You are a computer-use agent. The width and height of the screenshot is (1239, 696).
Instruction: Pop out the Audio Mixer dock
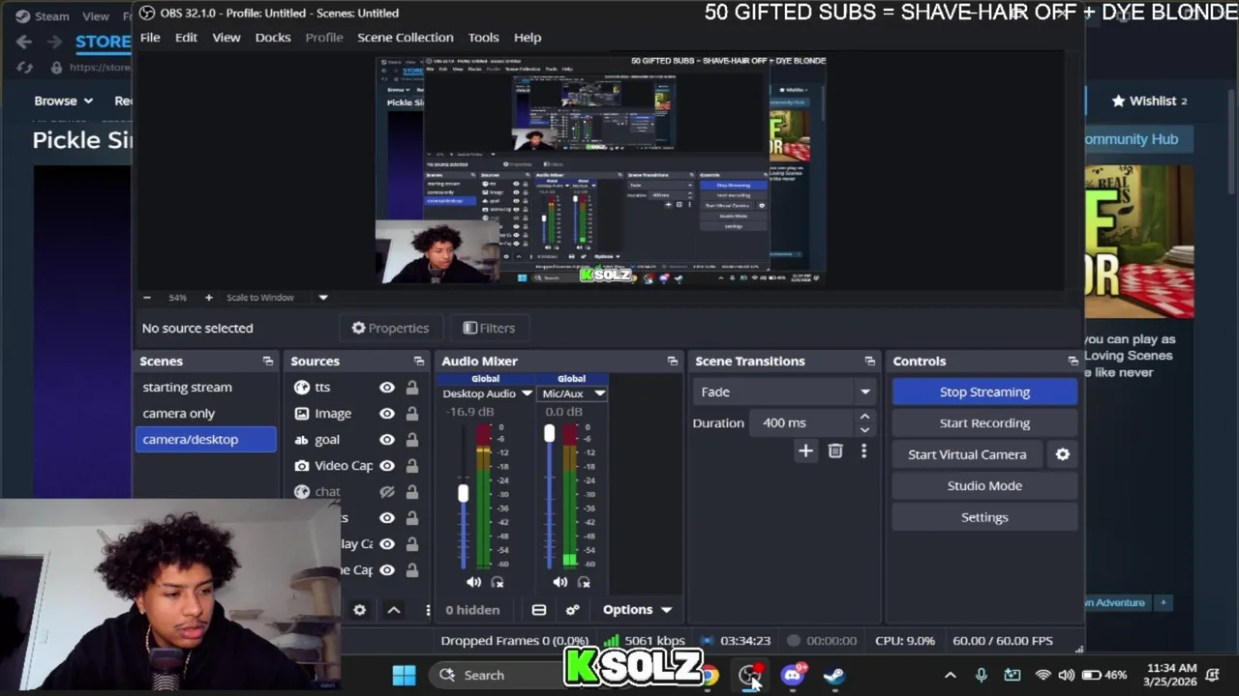coord(673,361)
